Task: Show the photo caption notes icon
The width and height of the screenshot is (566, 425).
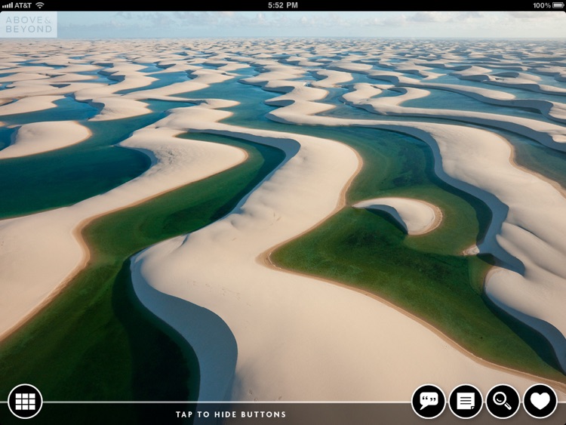Action: coord(466,401)
